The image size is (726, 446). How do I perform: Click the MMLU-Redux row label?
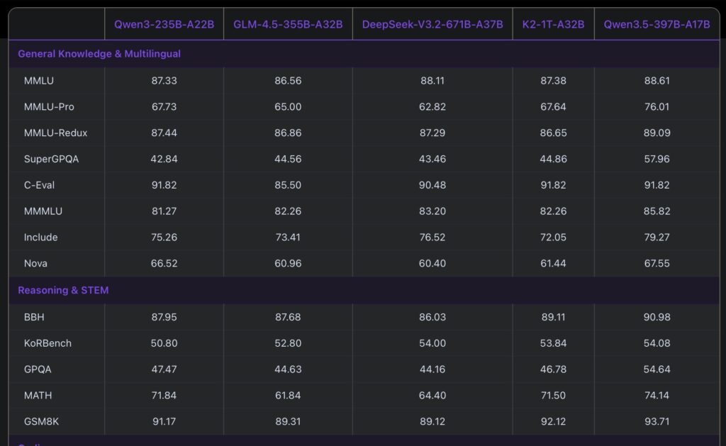coord(55,133)
